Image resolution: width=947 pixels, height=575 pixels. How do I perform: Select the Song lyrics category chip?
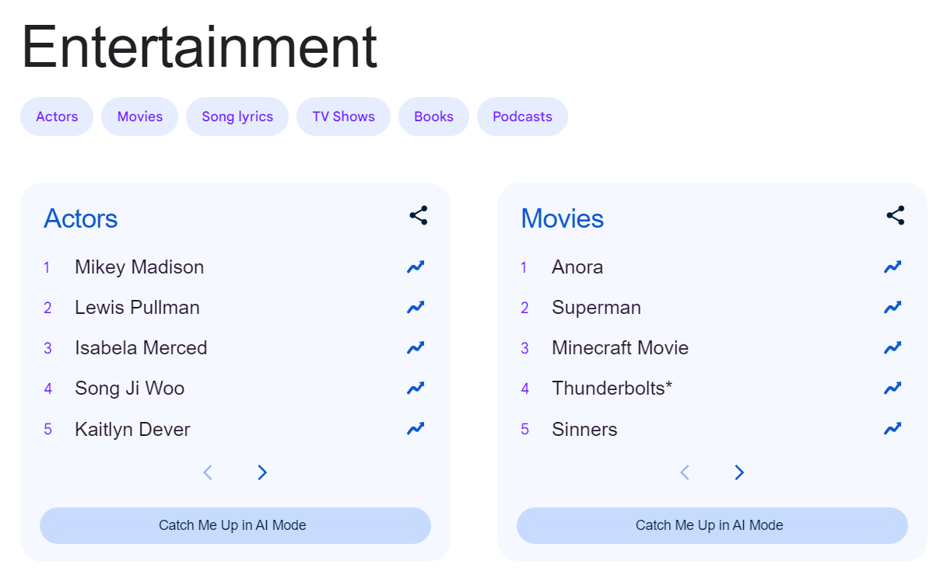pyautogui.click(x=237, y=117)
